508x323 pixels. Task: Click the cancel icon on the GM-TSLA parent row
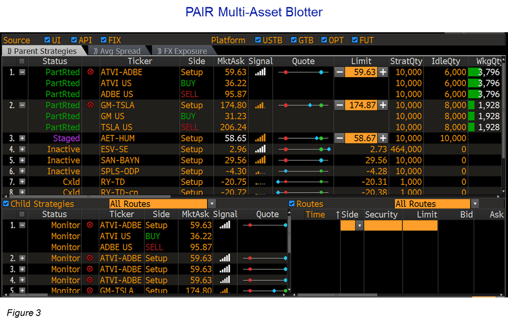(x=89, y=105)
